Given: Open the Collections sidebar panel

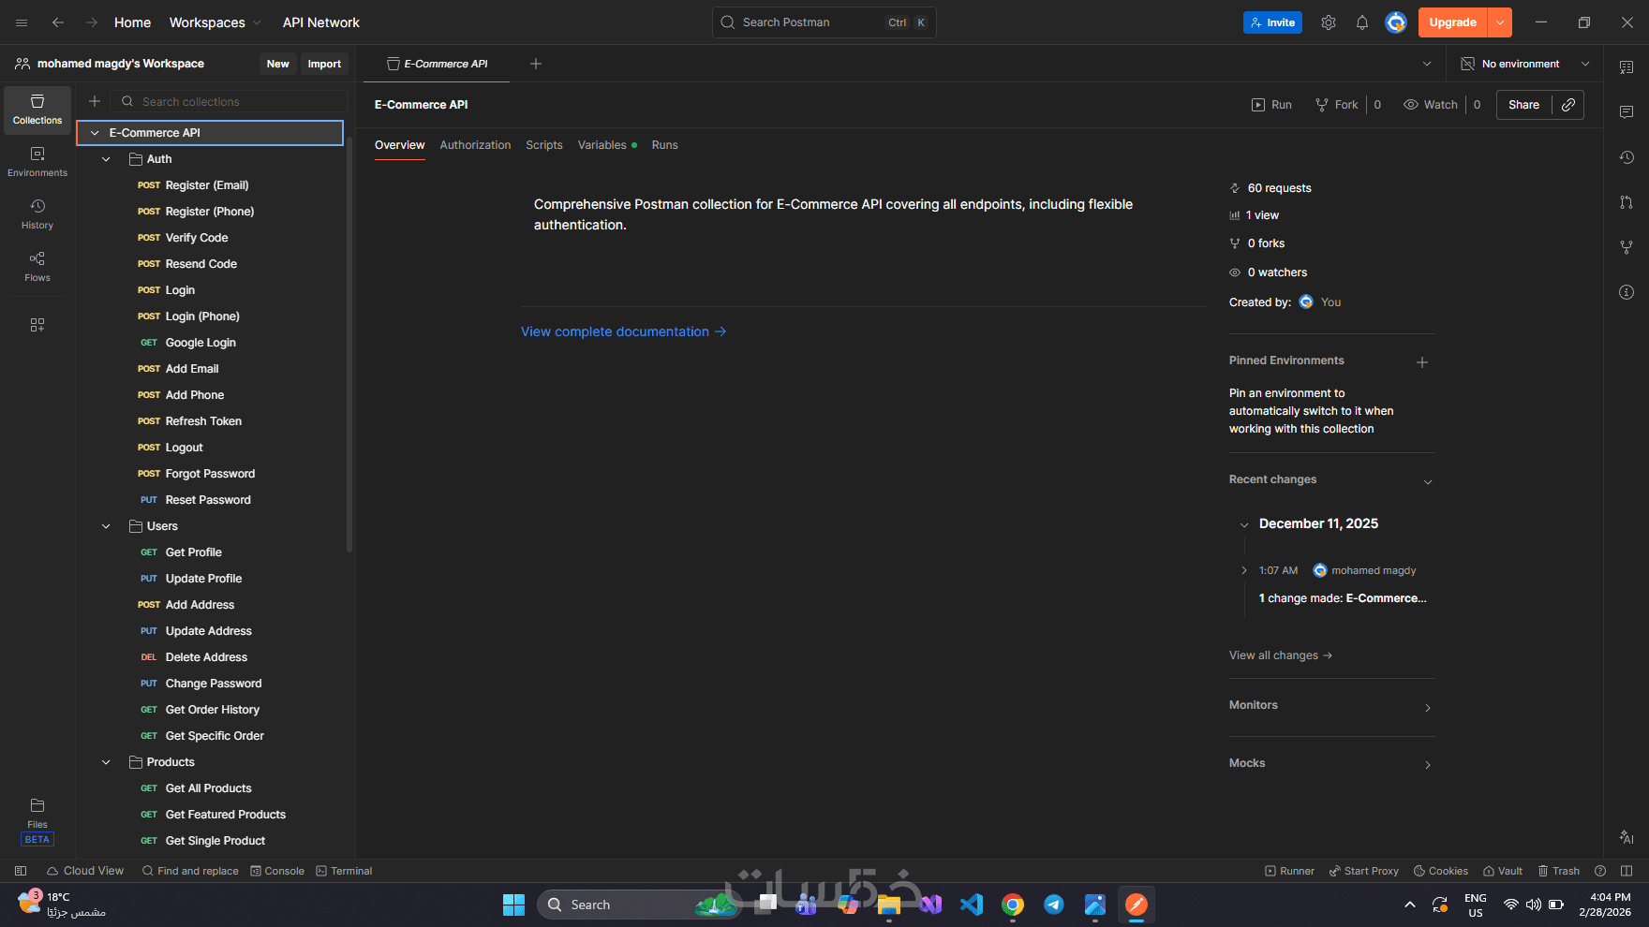Looking at the screenshot, I should (x=37, y=110).
